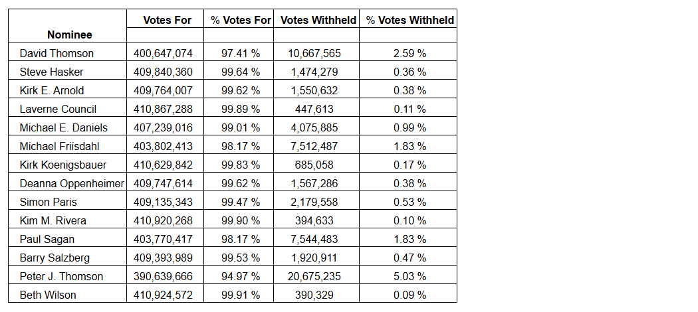Click the Barry Salzberg name cell

tap(54, 258)
